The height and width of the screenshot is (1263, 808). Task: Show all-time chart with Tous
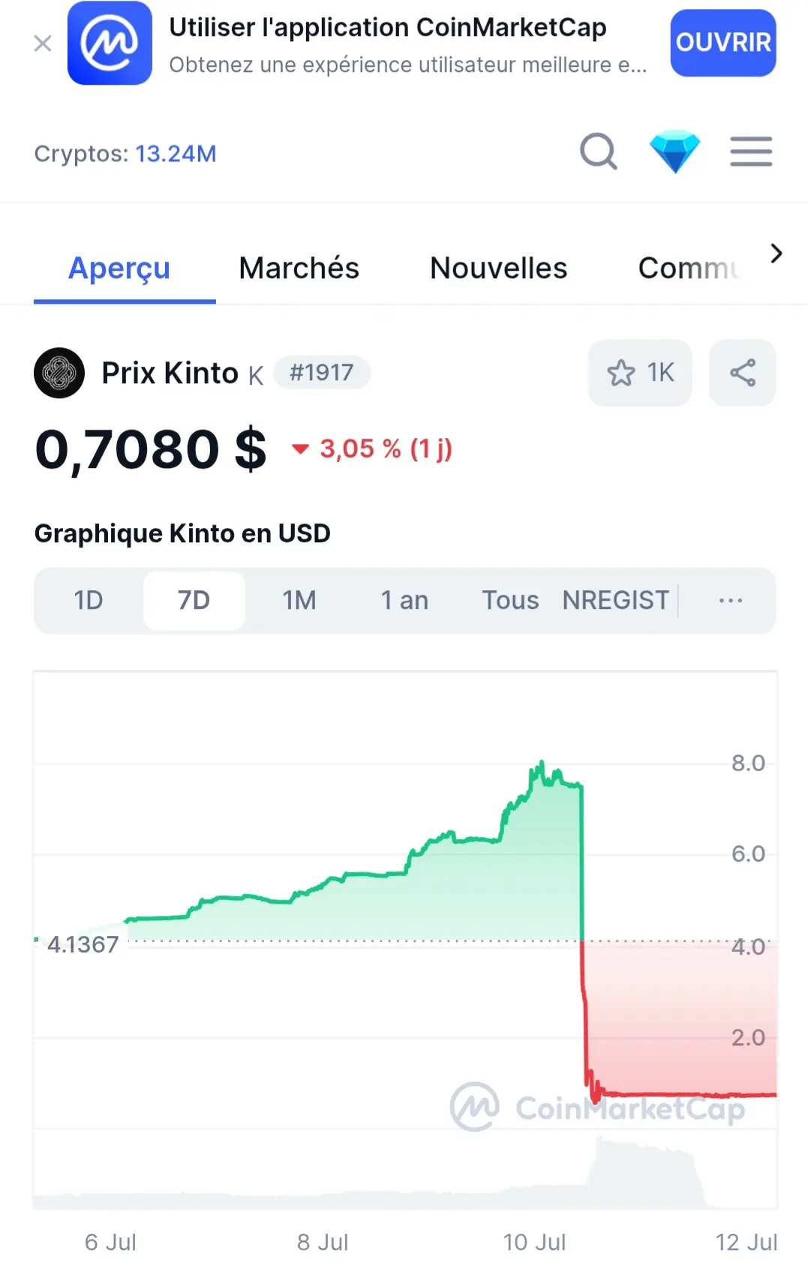coord(510,601)
